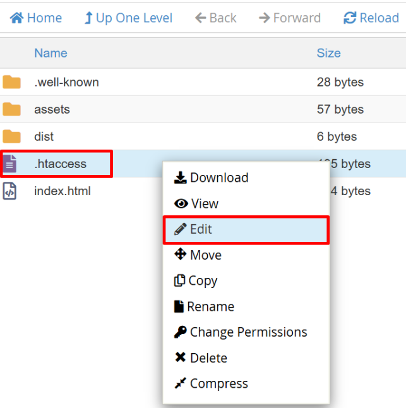Sort files by the Name column header
The height and width of the screenshot is (408, 406).
(51, 53)
